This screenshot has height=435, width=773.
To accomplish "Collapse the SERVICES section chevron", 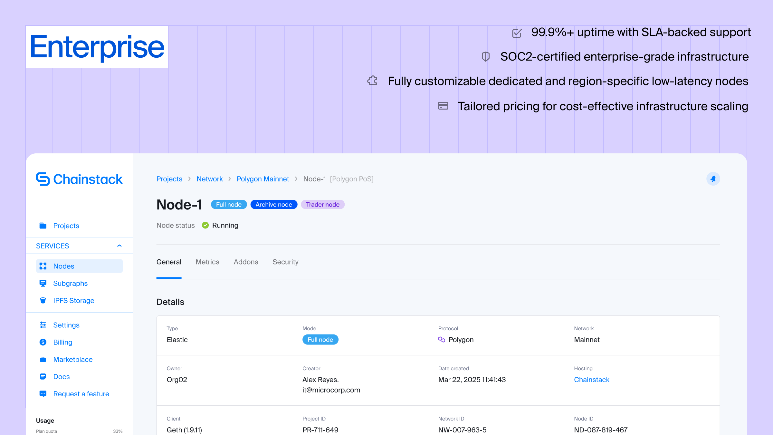I will click(x=119, y=246).
